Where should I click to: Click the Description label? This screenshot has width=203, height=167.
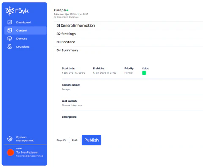(x=69, y=117)
